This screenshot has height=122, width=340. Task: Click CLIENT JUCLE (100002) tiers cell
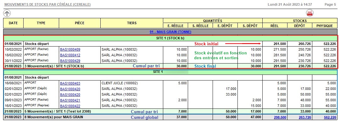pyautogui.click(x=120, y=83)
